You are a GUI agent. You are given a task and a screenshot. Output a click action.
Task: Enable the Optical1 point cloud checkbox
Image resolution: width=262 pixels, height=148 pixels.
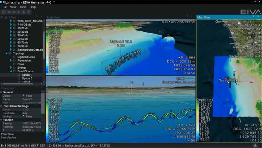coord(19,75)
